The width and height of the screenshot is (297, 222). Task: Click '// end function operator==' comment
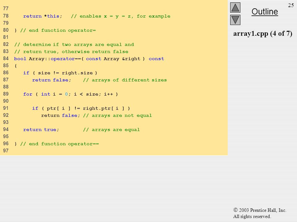pos(59,144)
